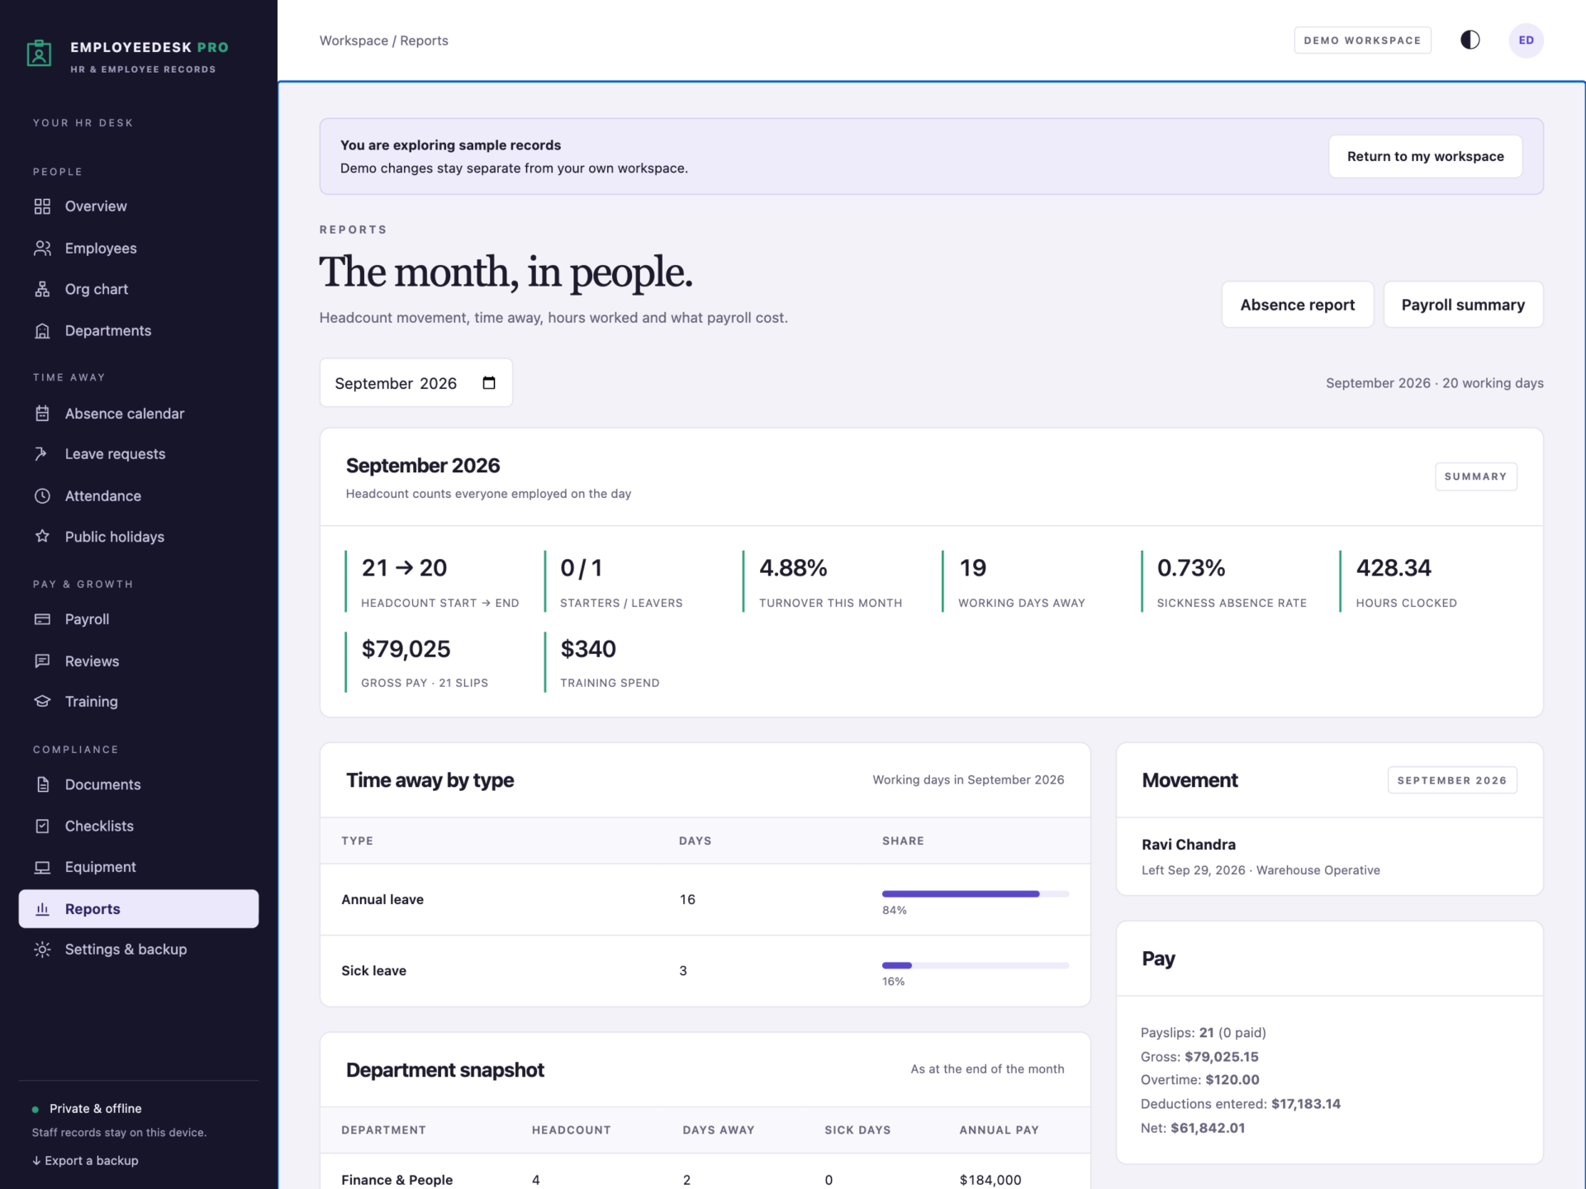Open the Checklists checkbox icon

tap(42, 826)
